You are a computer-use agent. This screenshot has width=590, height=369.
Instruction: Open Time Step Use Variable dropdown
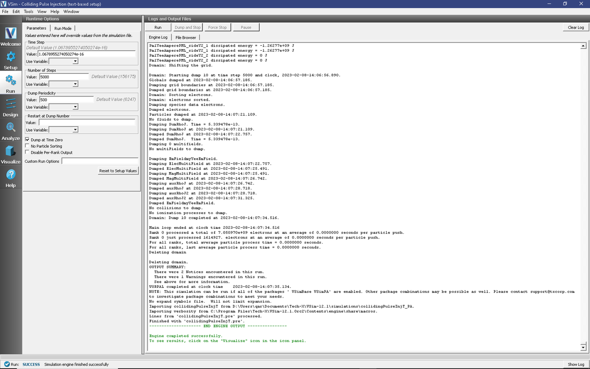point(64,61)
